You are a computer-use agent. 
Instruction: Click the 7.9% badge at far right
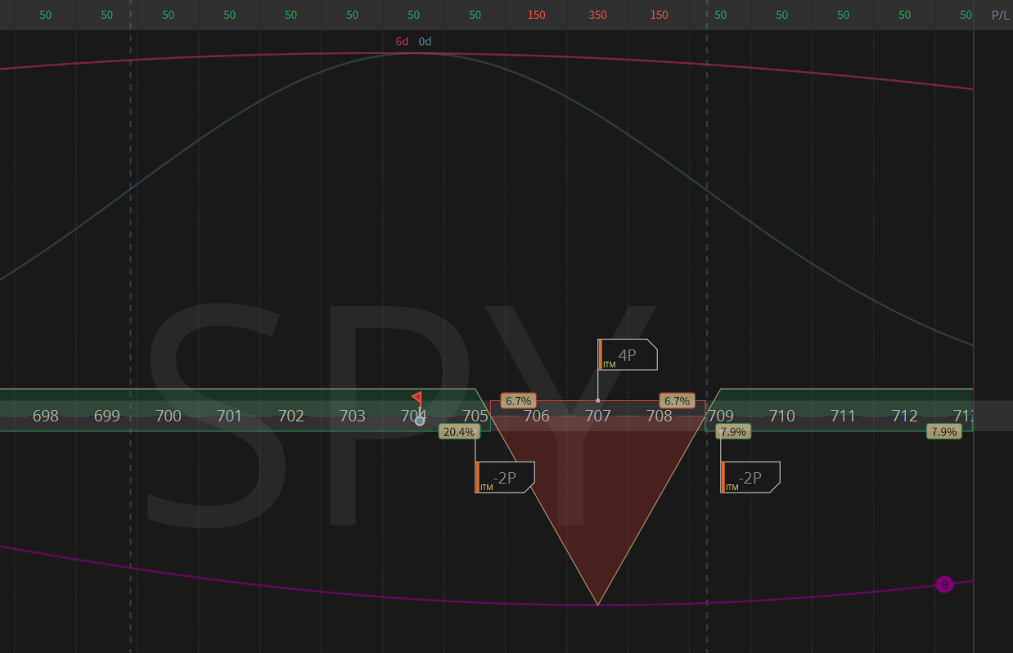point(943,431)
